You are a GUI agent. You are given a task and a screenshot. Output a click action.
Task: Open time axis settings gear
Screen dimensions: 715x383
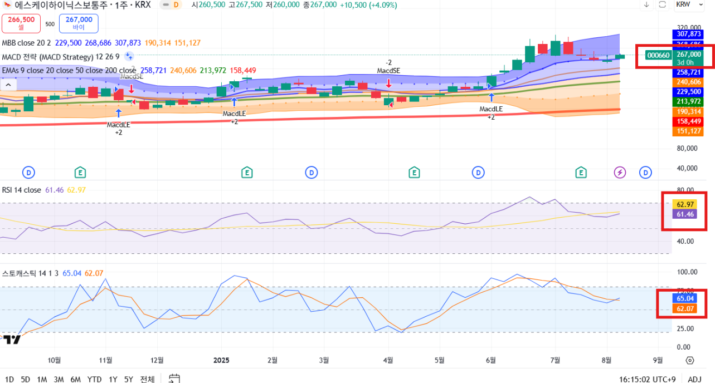(690, 360)
